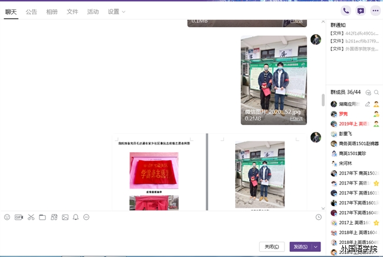Screen dimensions: 383x257
Task: Open the document page with two men photo
Action: coord(257,172)
